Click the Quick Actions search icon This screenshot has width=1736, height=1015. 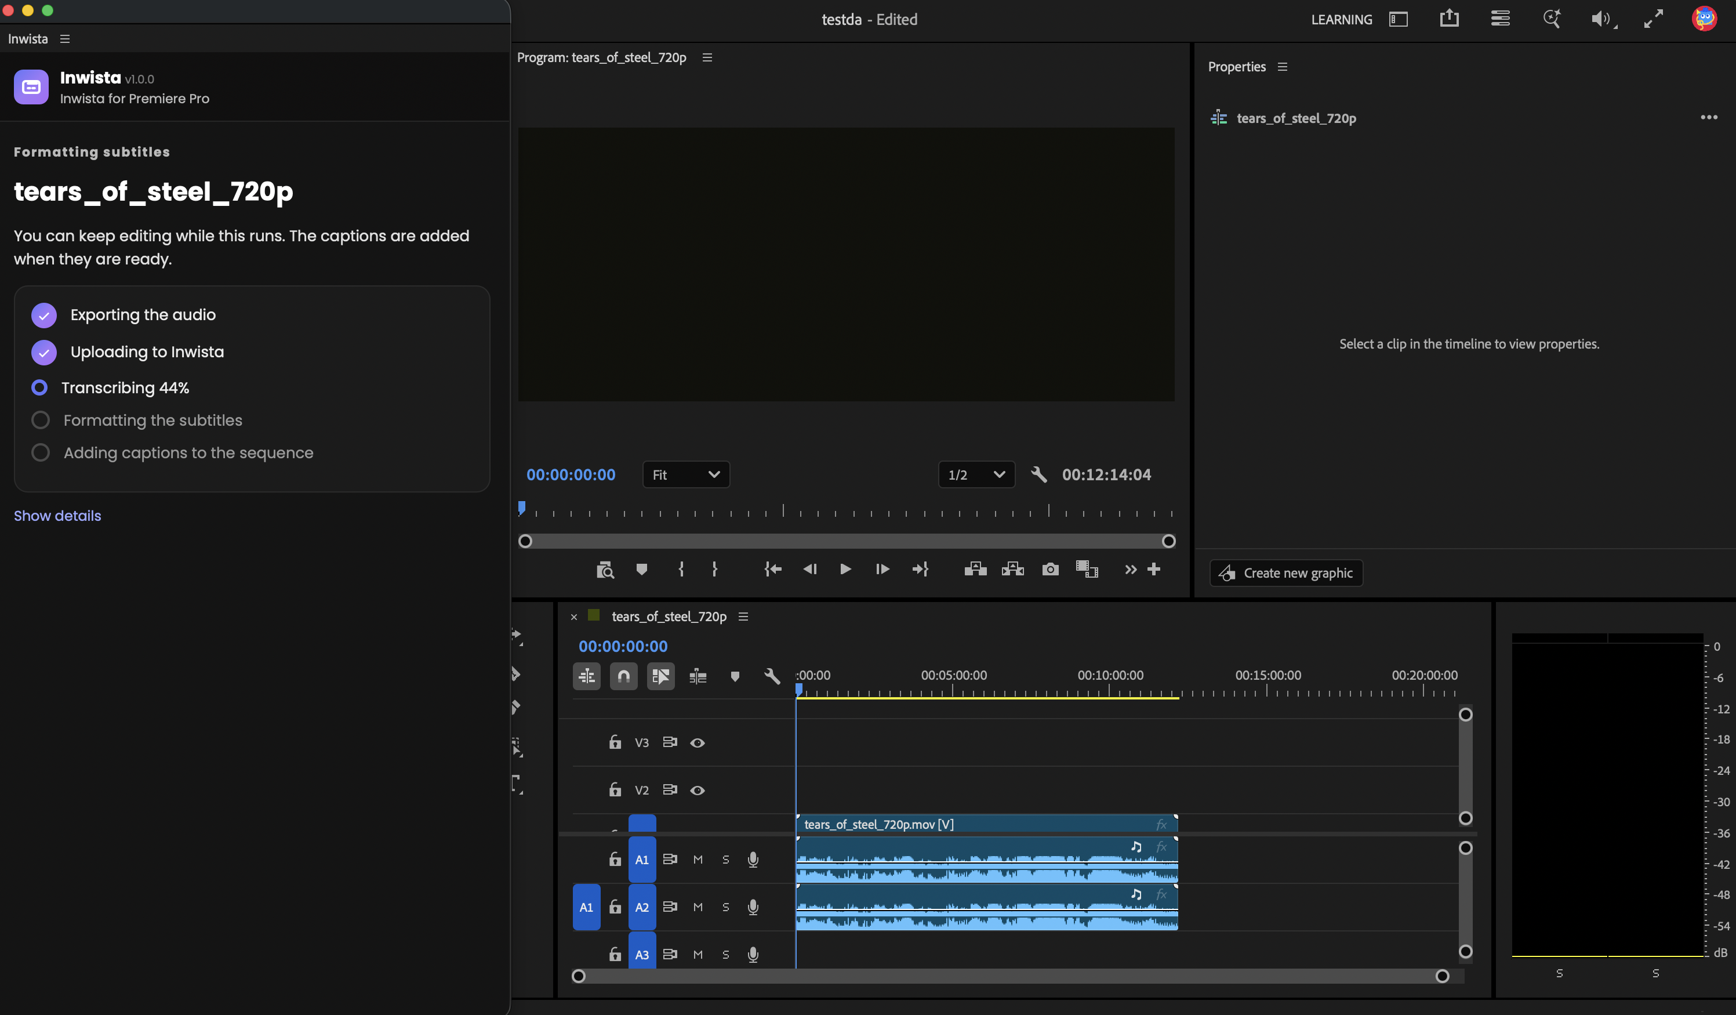click(x=1552, y=19)
